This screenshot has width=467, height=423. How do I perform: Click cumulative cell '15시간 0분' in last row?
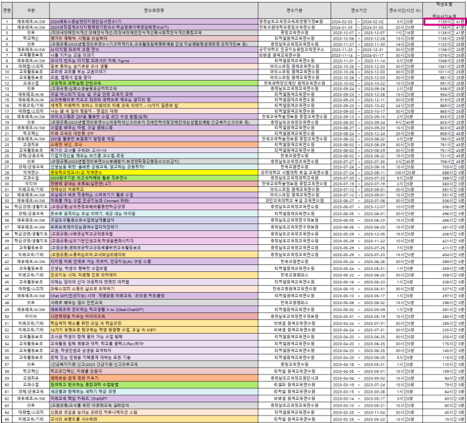444,419
